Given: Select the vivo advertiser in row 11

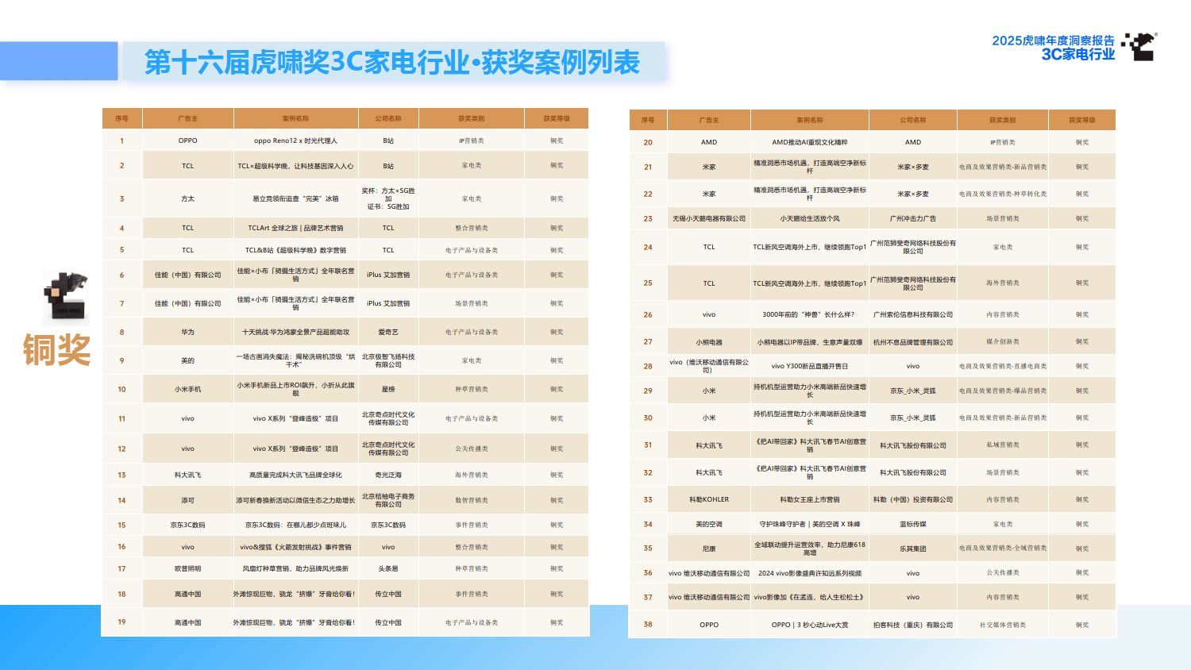Looking at the screenshot, I should [187, 418].
